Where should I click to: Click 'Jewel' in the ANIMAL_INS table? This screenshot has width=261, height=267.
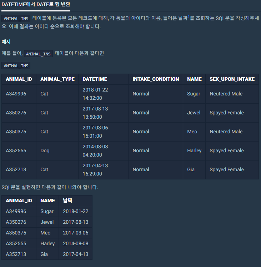pyautogui.click(x=194, y=113)
